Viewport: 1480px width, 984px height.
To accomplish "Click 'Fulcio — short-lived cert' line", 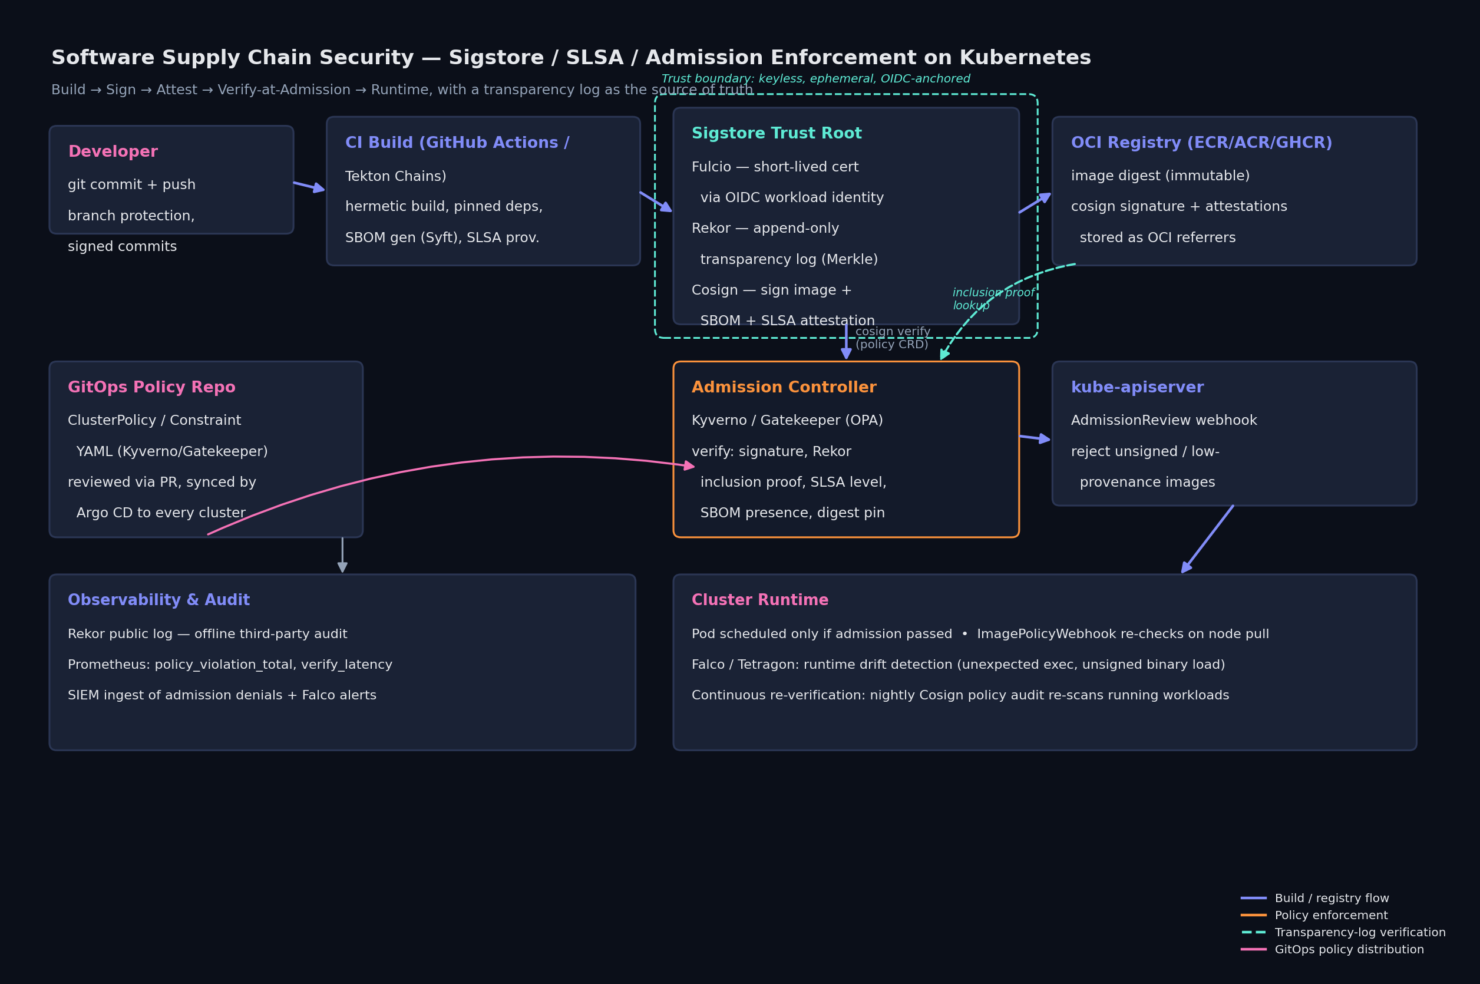I will (x=775, y=167).
